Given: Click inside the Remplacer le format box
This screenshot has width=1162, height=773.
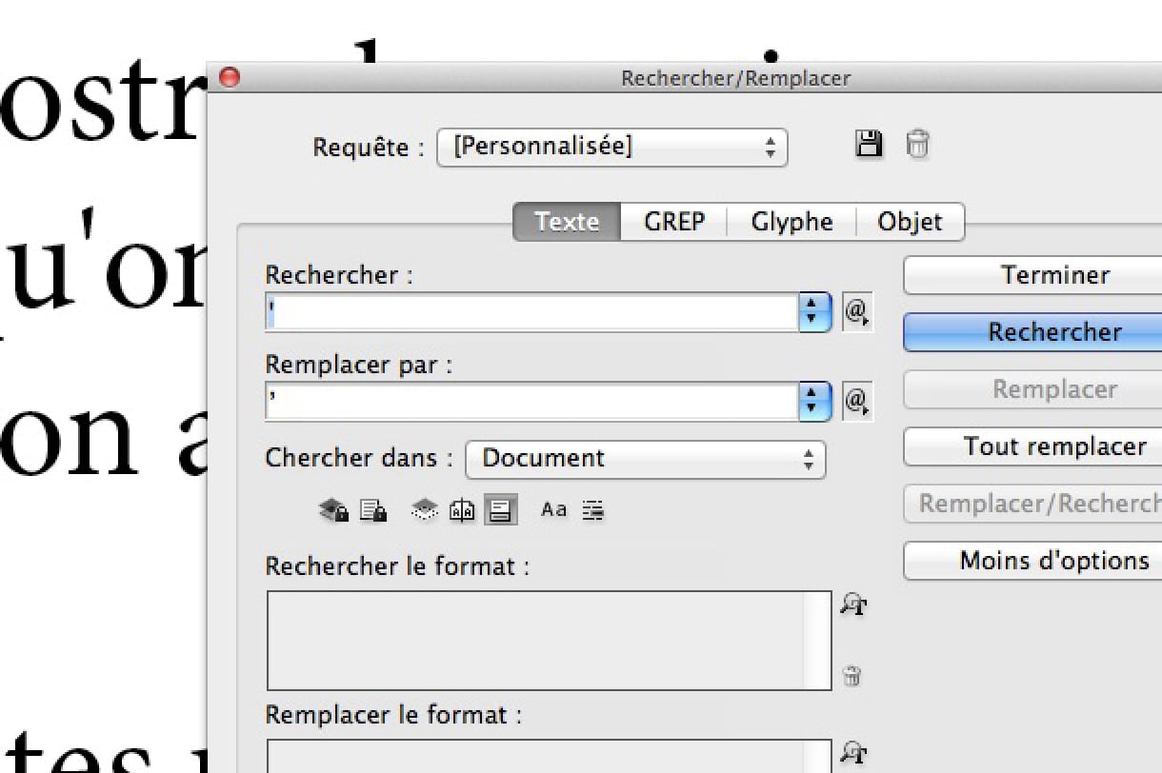Looking at the screenshot, I should point(549,757).
